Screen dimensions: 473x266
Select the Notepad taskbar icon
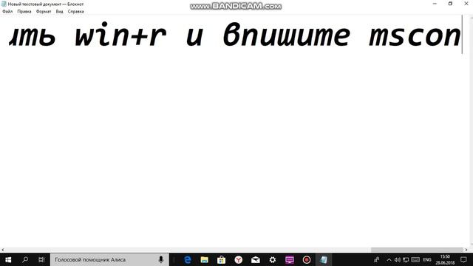(324, 259)
